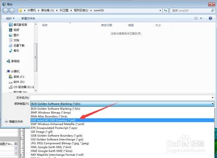Expand the view options dropdown arrow
The width and height of the screenshot is (217, 158).
pyautogui.click(x=201, y=18)
